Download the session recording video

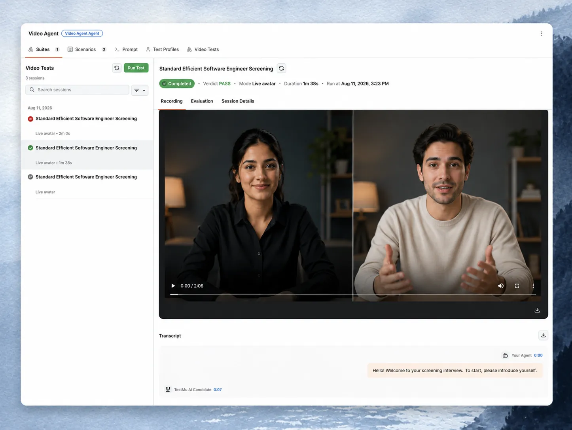click(537, 310)
